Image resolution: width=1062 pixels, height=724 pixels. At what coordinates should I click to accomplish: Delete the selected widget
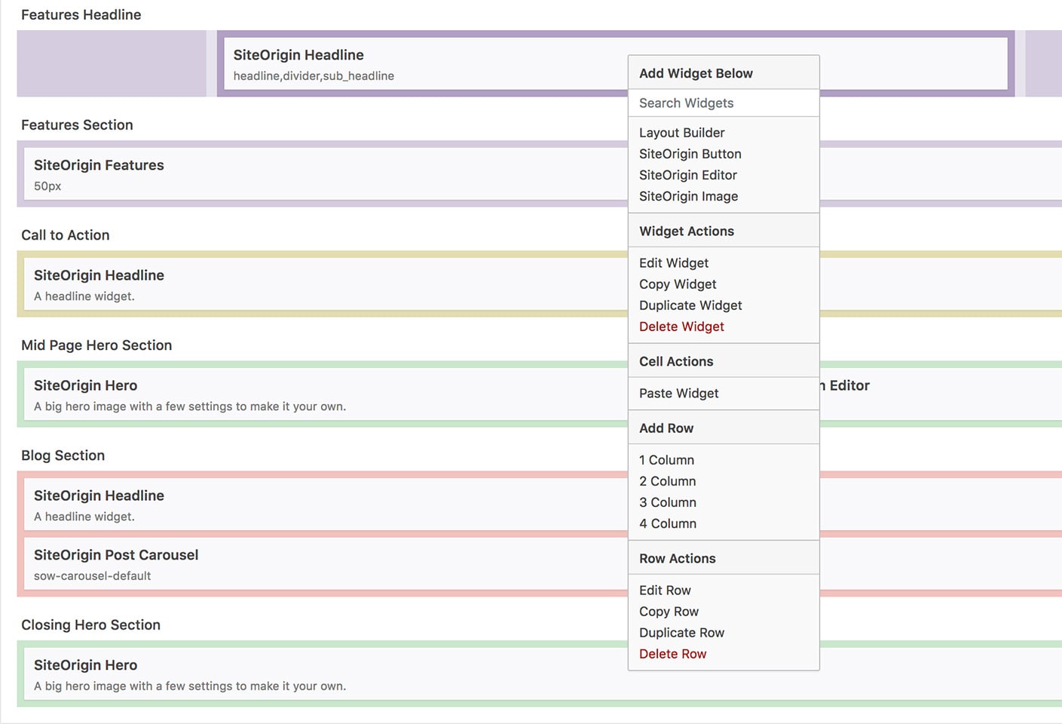(x=681, y=326)
